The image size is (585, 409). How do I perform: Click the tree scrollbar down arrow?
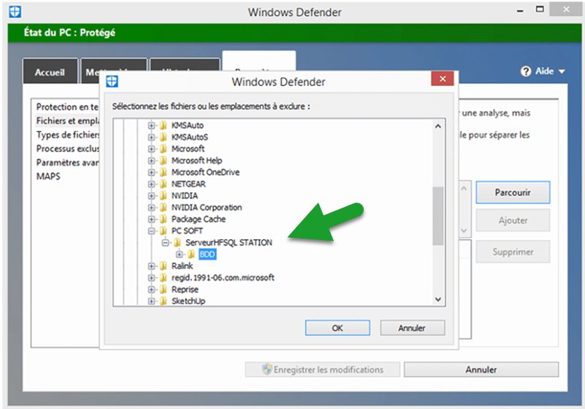point(438,299)
